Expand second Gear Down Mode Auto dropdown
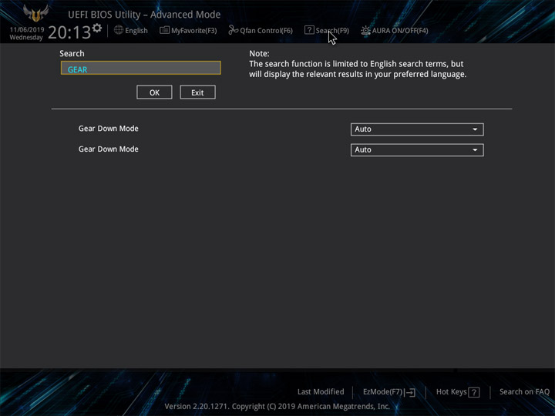This screenshot has height=416, width=555. click(x=417, y=149)
